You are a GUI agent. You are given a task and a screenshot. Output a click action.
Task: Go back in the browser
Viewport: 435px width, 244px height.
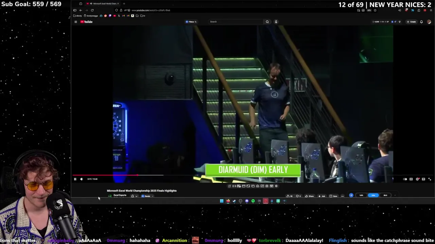81,10
